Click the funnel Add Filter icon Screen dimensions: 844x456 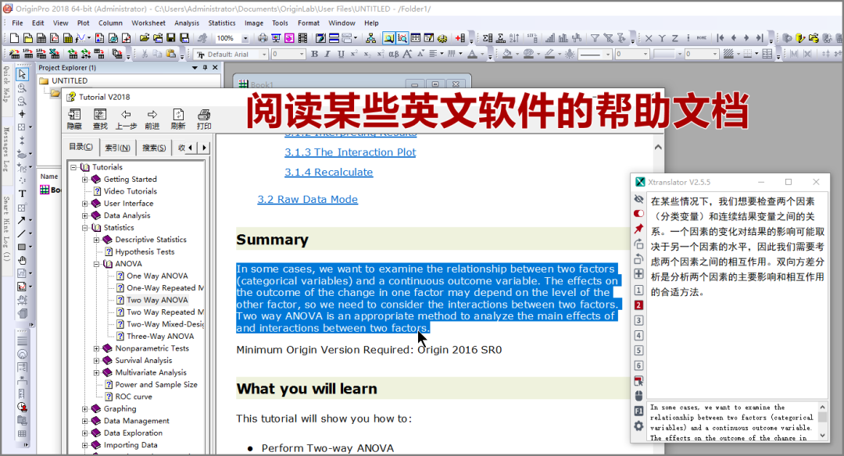[x=595, y=38]
